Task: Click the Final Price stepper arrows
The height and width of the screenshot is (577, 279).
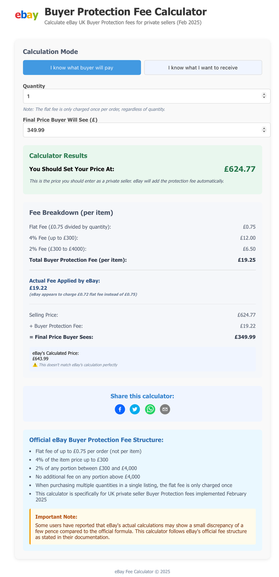Action: [264, 130]
